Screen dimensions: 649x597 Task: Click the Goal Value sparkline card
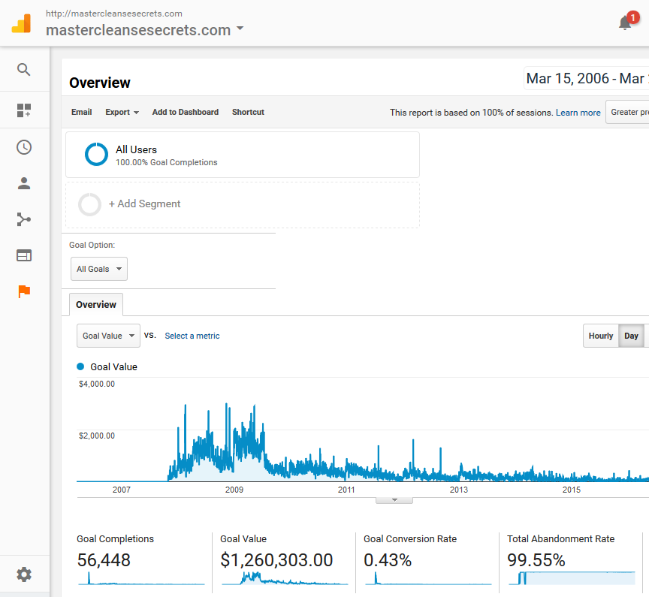[x=285, y=578]
